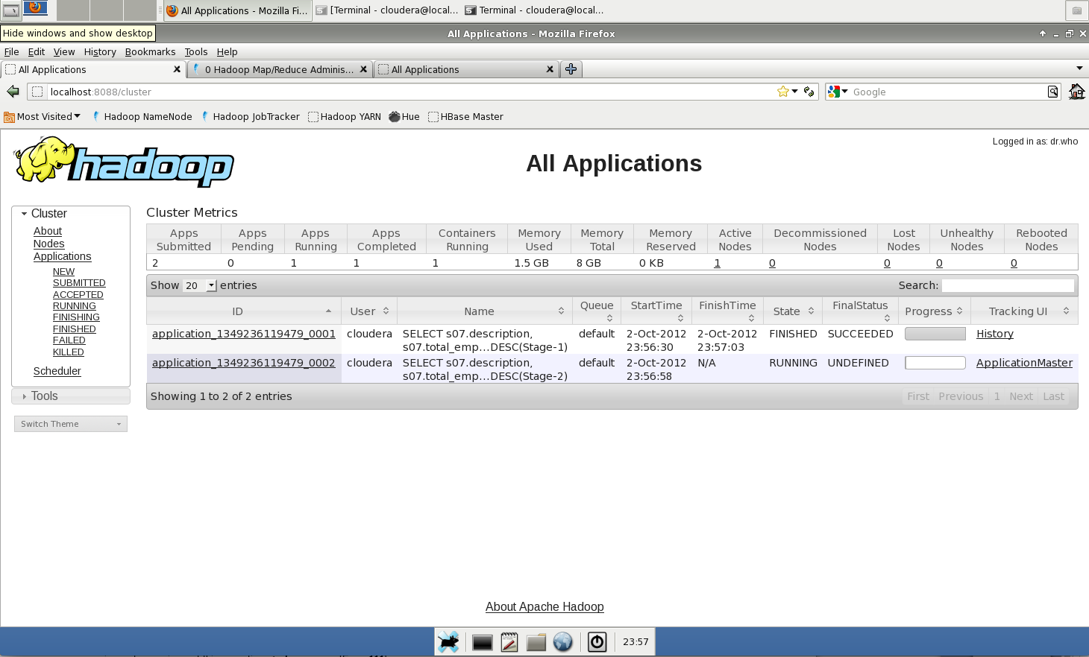Open the History tracking link
1089x657 pixels.
coord(995,334)
